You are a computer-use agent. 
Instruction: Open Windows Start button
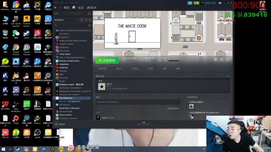coord(3,149)
